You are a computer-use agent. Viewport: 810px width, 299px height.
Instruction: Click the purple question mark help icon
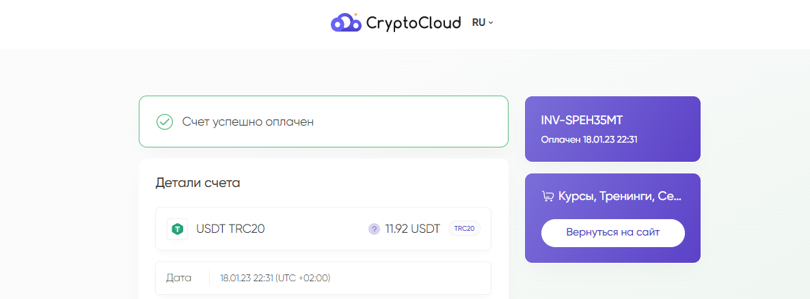[x=374, y=229]
